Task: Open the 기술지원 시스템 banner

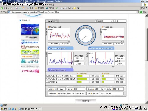Action: 30,61
